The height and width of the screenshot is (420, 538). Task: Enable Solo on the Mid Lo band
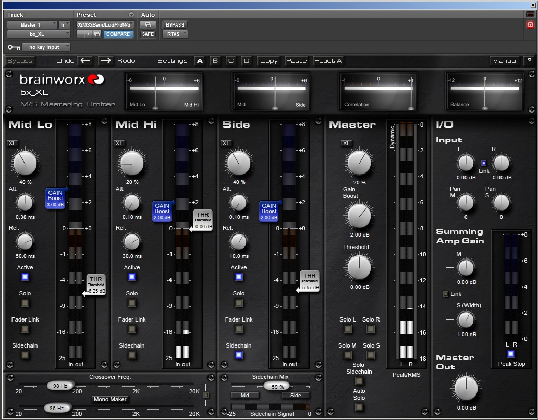click(x=25, y=303)
